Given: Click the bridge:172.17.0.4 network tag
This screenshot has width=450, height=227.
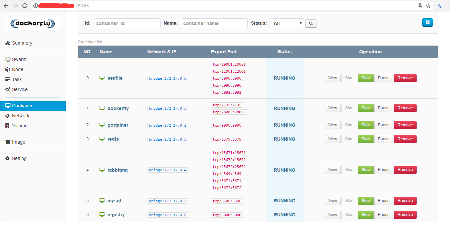Looking at the screenshot, I should [168, 170].
